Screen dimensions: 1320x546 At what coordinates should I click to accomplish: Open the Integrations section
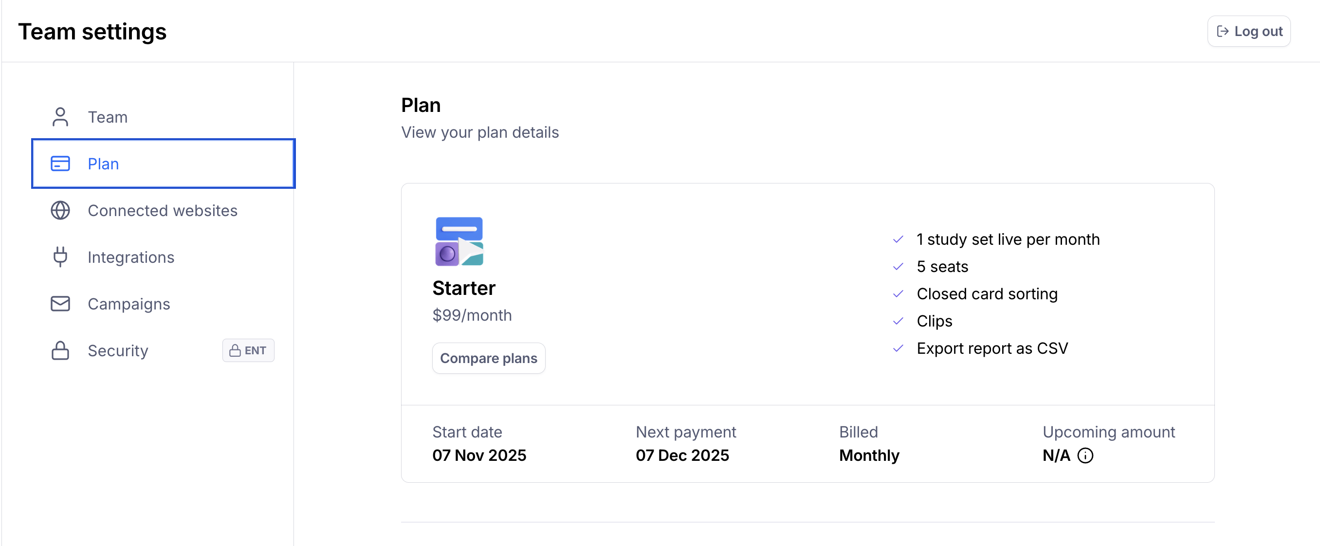coord(130,257)
